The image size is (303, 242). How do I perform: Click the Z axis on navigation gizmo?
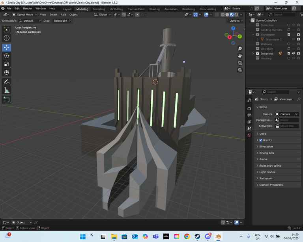(x=233, y=28)
